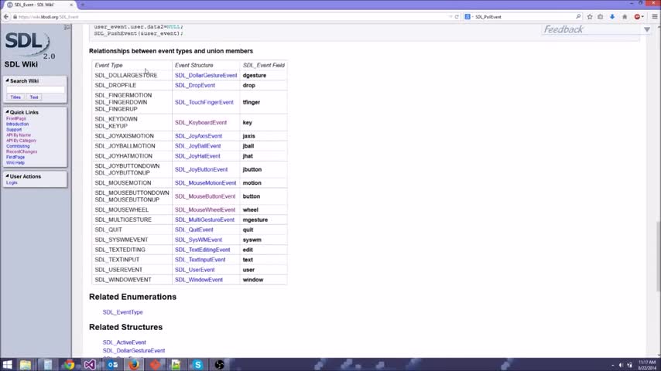Collapse the Search Wiki section

pyautogui.click(x=7, y=80)
